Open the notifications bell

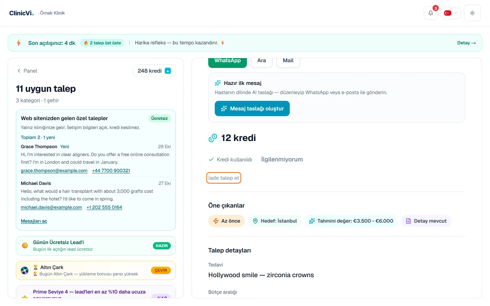(x=431, y=13)
